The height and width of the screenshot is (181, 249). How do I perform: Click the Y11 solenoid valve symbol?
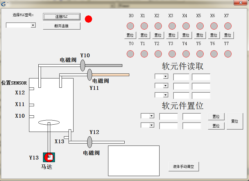[89, 75]
